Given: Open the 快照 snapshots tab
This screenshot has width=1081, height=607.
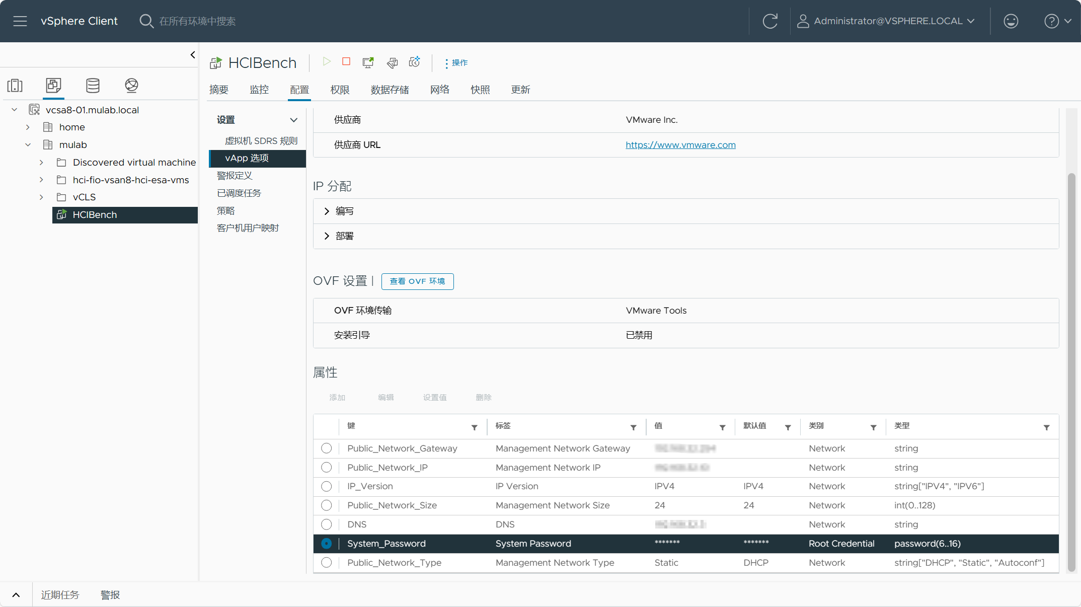Looking at the screenshot, I should tap(480, 90).
